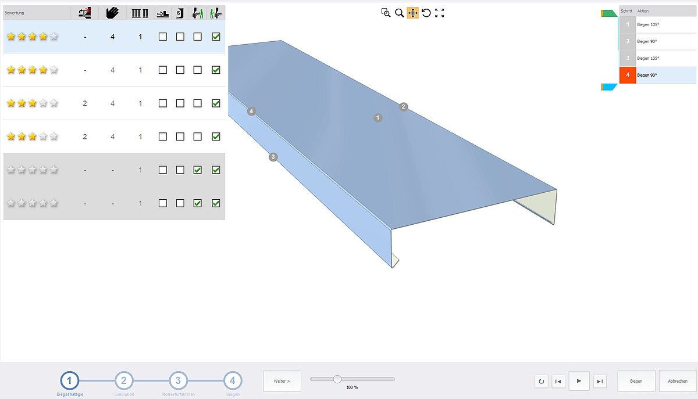The width and height of the screenshot is (698, 399).
Task: Click the hand icon column header
Action: pos(112,13)
